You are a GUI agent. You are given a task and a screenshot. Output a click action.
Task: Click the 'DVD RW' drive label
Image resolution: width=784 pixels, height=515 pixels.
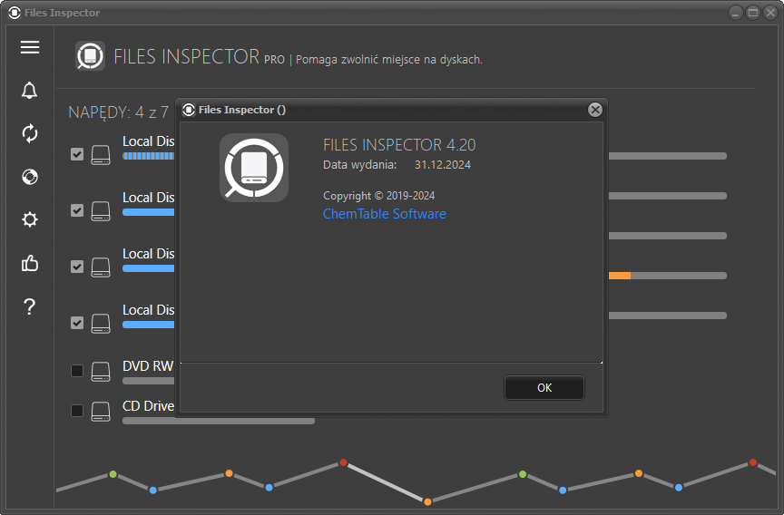148,366
